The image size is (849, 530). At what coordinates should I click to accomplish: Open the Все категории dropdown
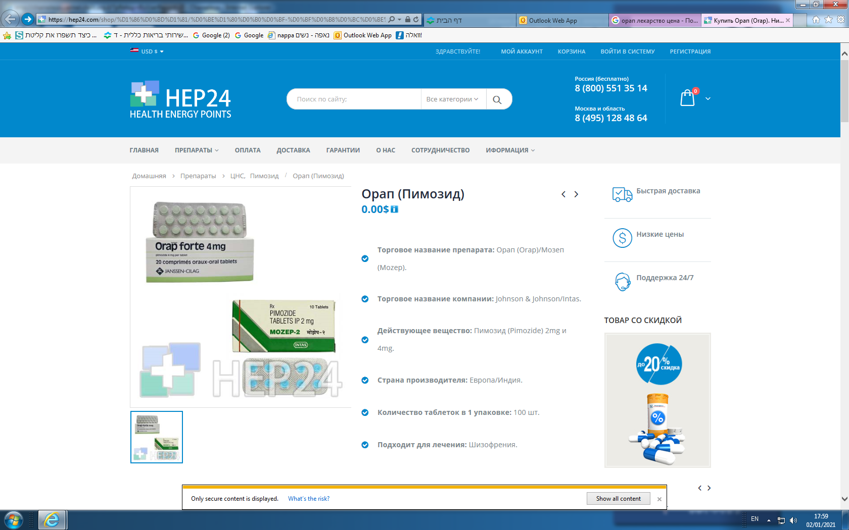(x=452, y=99)
